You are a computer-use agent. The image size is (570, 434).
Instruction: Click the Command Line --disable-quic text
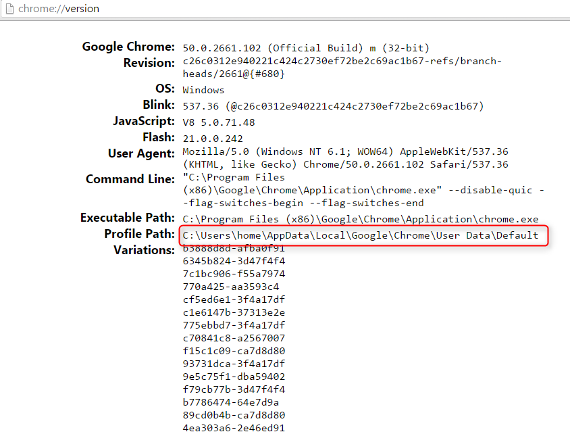[x=490, y=190]
